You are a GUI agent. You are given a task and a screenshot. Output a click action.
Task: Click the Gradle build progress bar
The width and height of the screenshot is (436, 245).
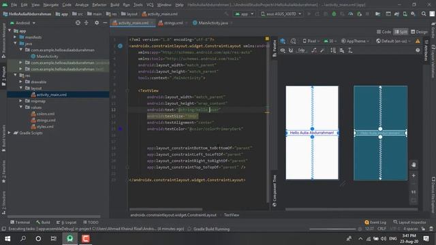[x=332, y=229]
